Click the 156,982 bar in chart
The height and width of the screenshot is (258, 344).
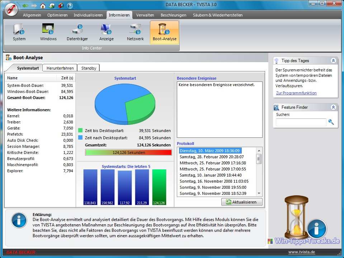point(108,187)
